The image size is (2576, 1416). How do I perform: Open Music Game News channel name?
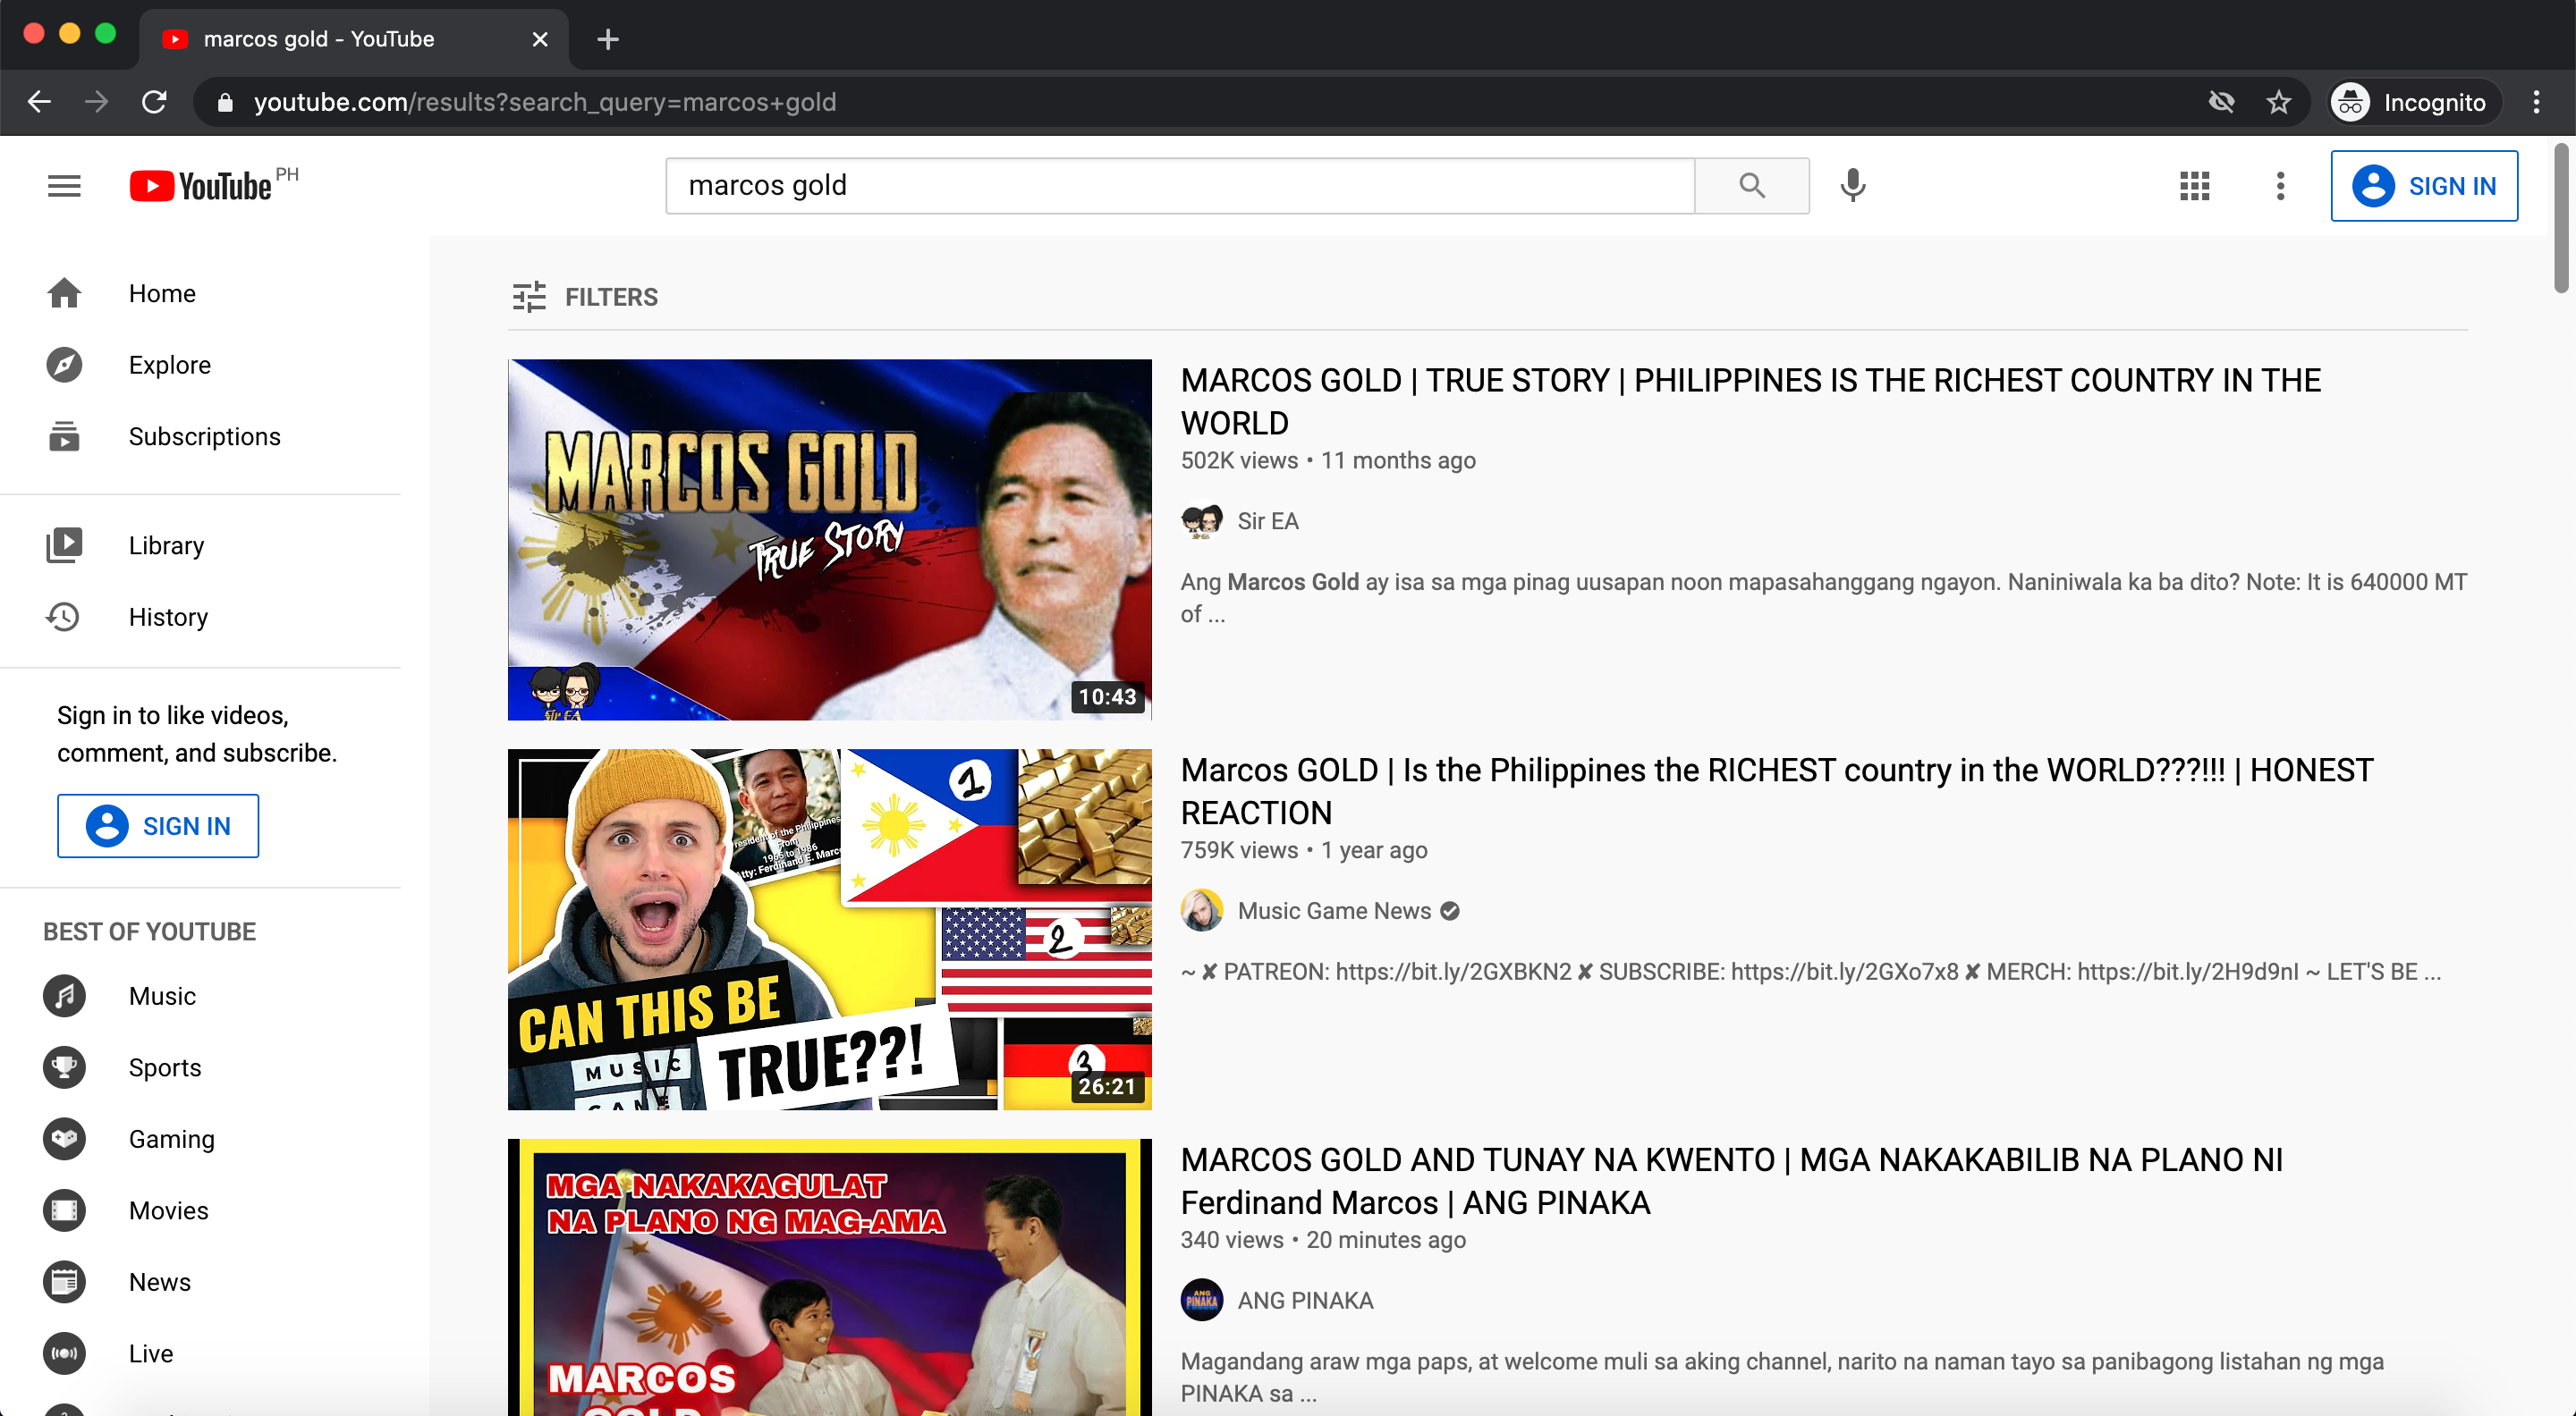pos(1334,910)
